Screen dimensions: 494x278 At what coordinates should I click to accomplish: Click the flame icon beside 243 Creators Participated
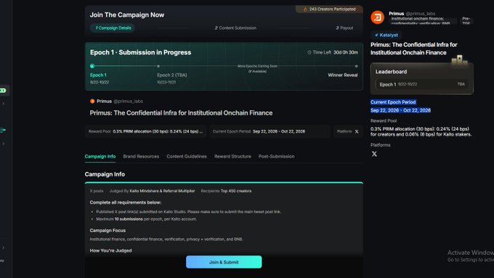(x=304, y=9)
